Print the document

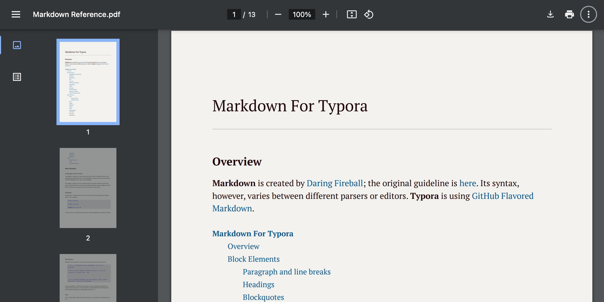pos(569,14)
